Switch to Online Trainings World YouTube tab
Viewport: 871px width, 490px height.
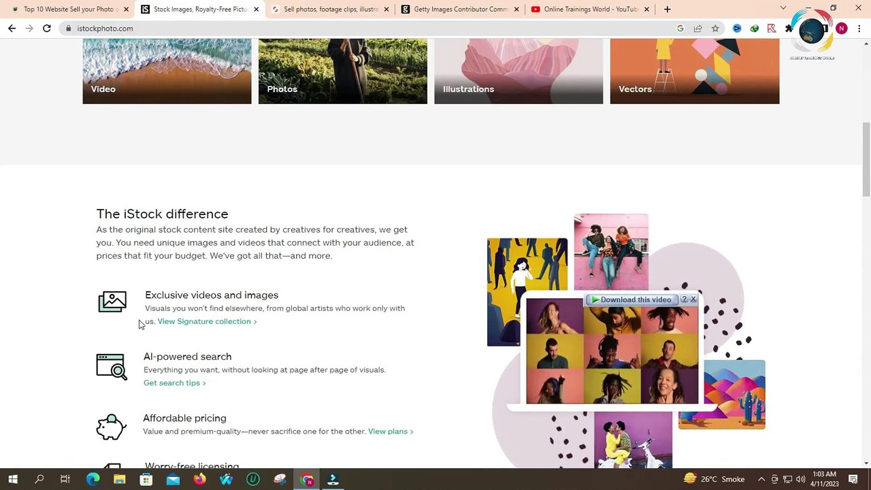[x=591, y=10]
